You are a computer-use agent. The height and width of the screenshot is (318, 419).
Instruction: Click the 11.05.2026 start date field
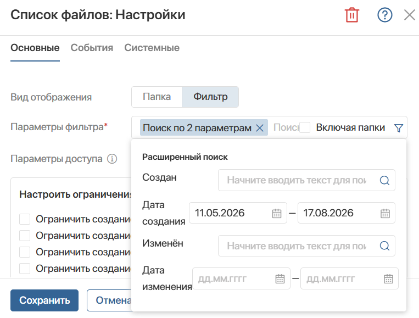pyautogui.click(x=238, y=213)
